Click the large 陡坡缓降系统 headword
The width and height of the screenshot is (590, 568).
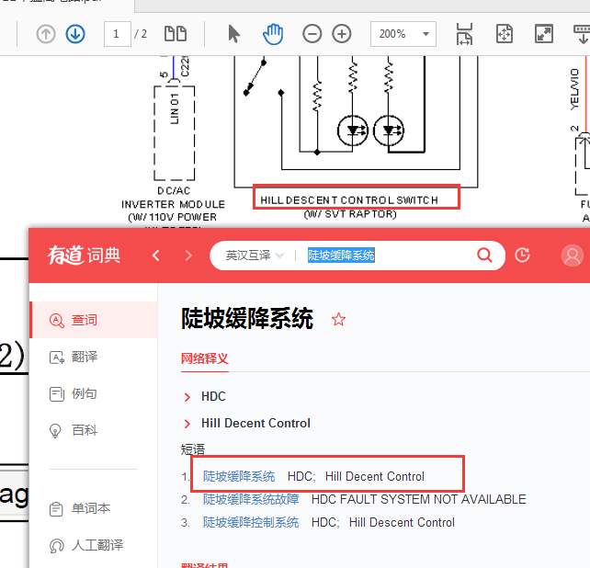(x=247, y=318)
